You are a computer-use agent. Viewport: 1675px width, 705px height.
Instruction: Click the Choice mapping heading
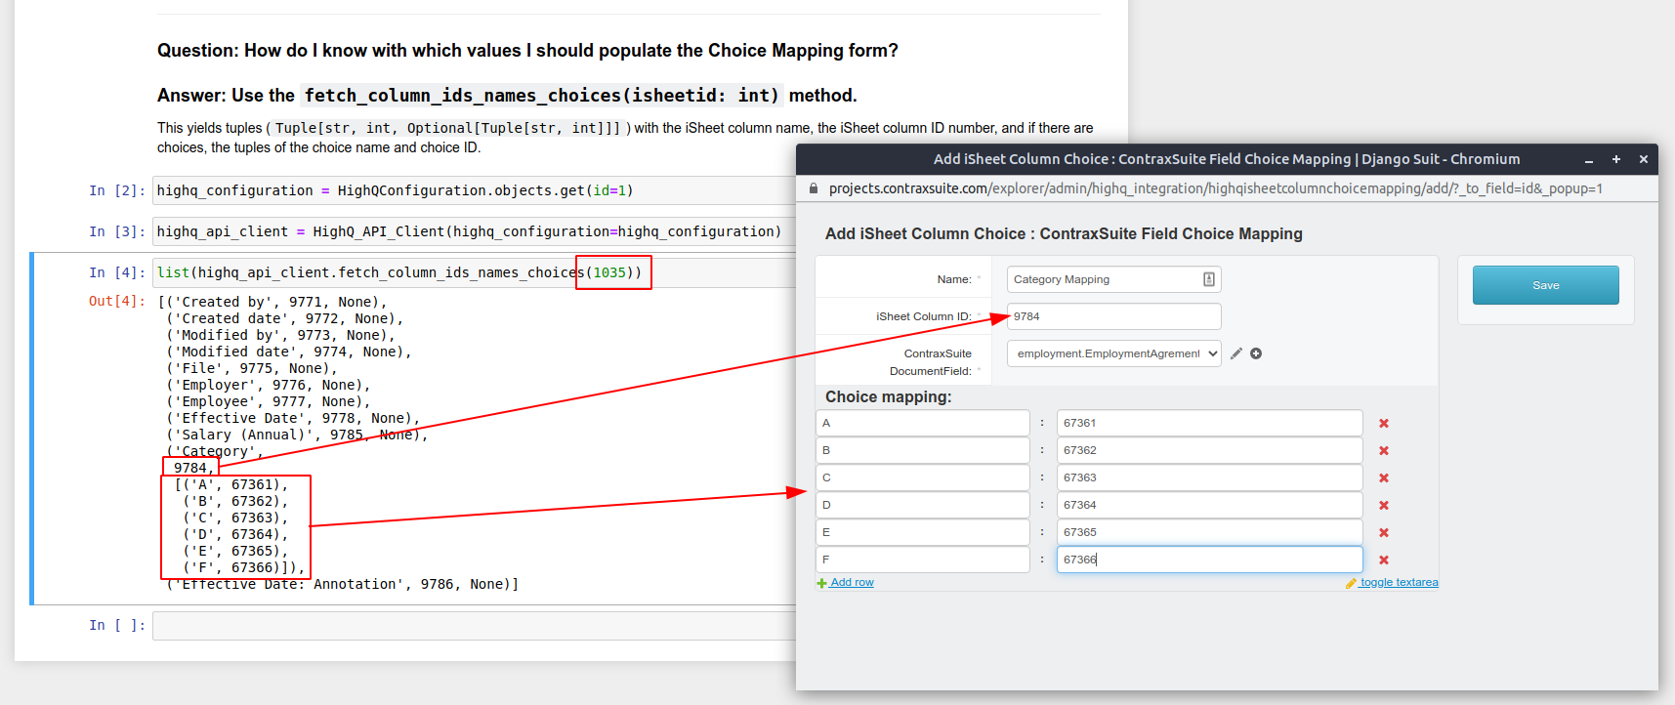[x=888, y=397]
